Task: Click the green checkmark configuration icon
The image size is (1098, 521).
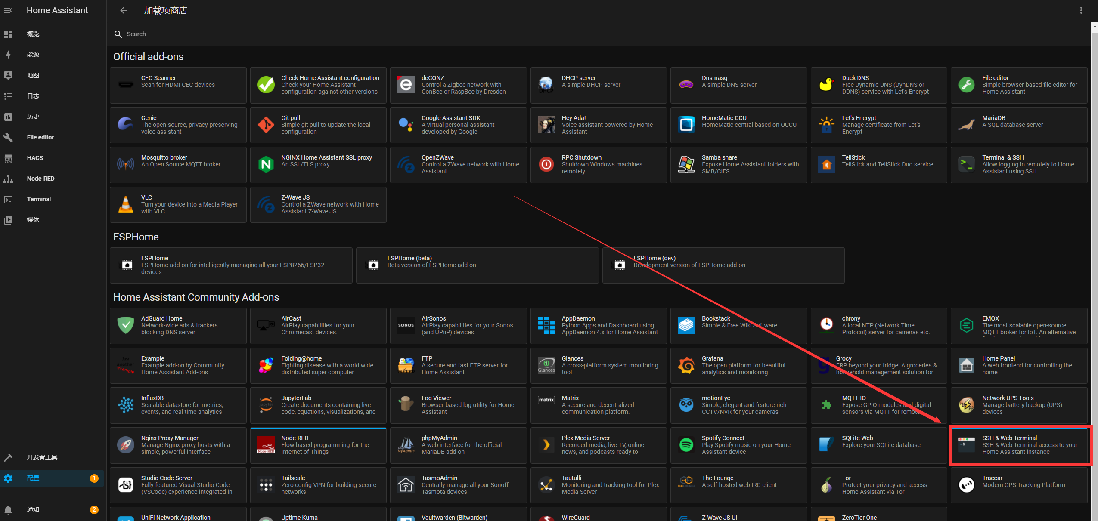Action: click(x=266, y=85)
